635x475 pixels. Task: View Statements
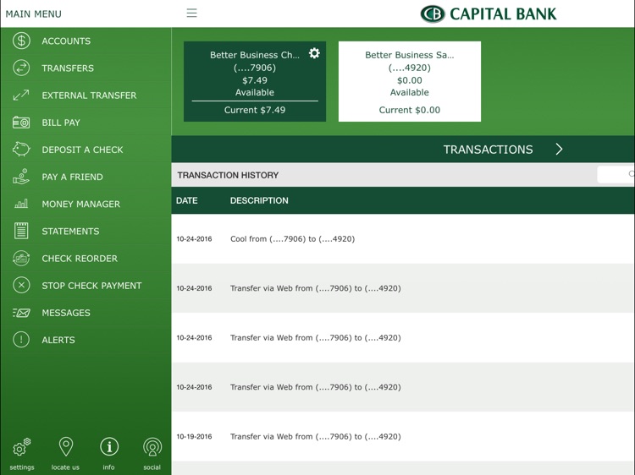click(86, 231)
